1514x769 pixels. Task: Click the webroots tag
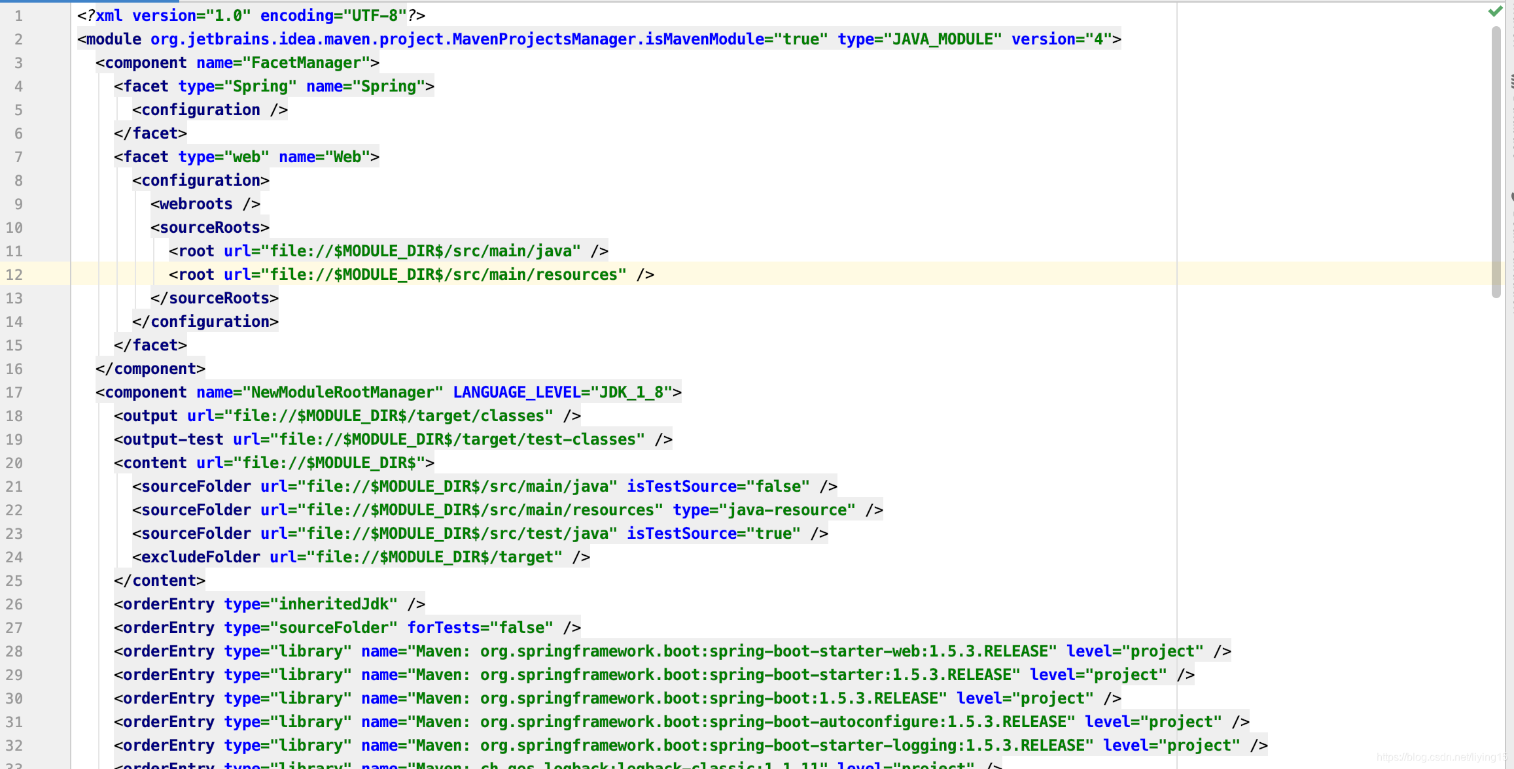coord(205,204)
